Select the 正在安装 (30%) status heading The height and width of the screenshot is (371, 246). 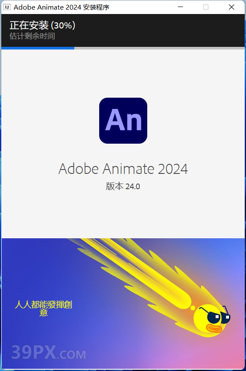(x=42, y=25)
